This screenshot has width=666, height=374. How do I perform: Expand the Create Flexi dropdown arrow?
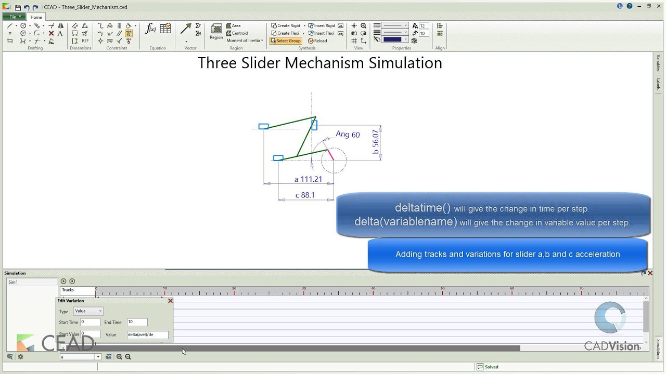[x=303, y=33]
